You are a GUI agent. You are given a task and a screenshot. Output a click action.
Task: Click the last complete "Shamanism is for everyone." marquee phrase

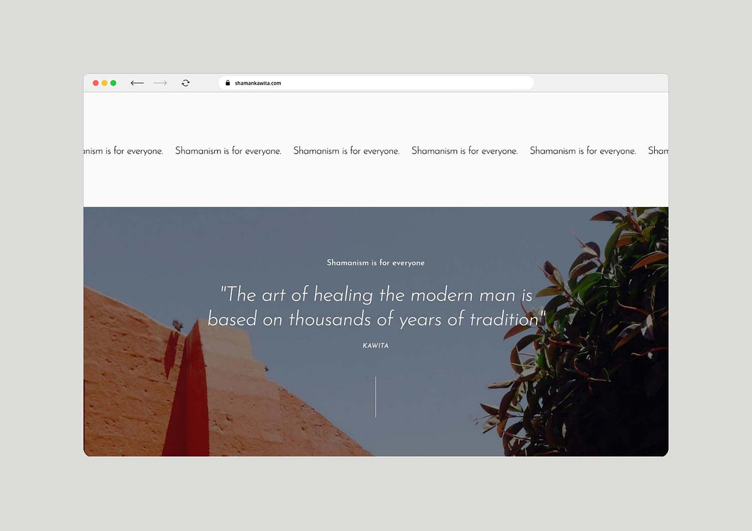583,151
